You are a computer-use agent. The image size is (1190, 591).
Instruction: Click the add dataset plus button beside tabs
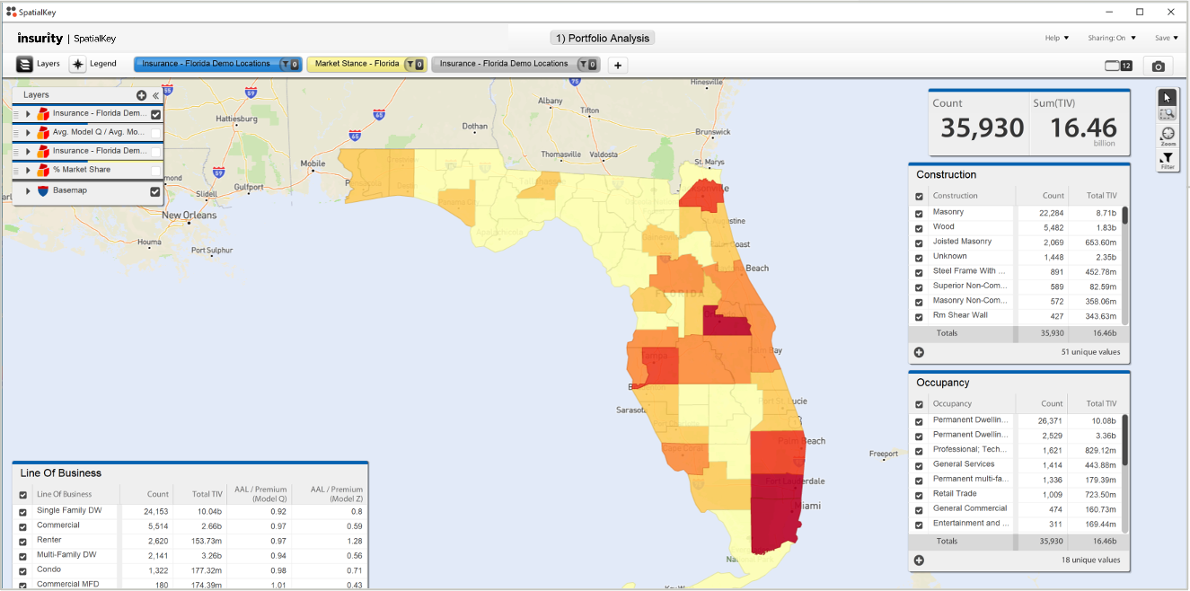click(x=617, y=65)
